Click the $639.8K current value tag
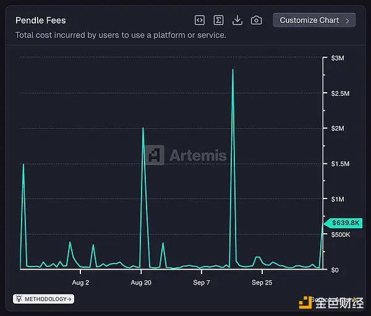 (x=343, y=223)
